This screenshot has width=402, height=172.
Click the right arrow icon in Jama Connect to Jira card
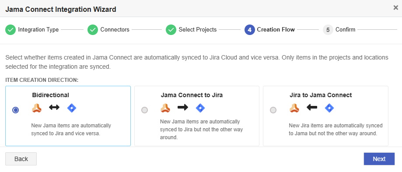pos(183,107)
